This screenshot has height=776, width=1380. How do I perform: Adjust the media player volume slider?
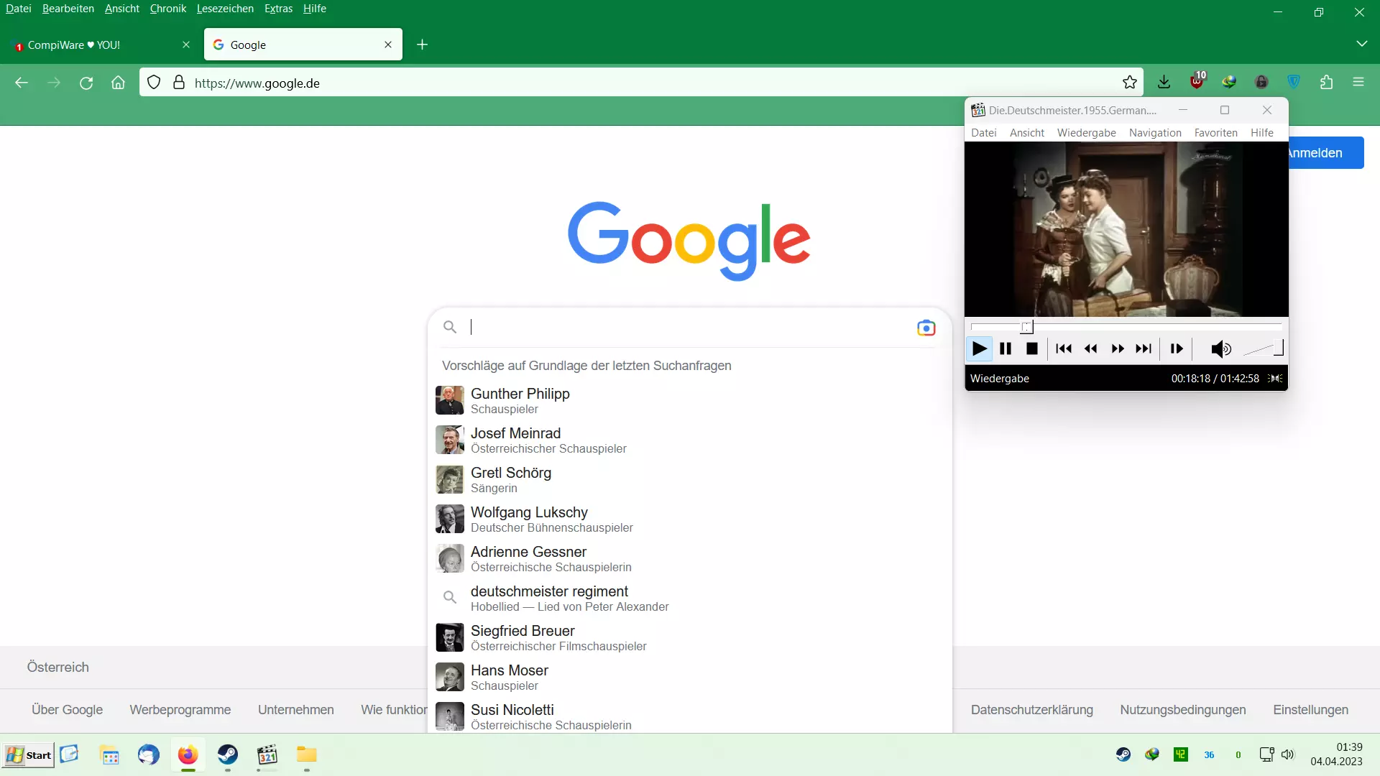(x=1263, y=349)
